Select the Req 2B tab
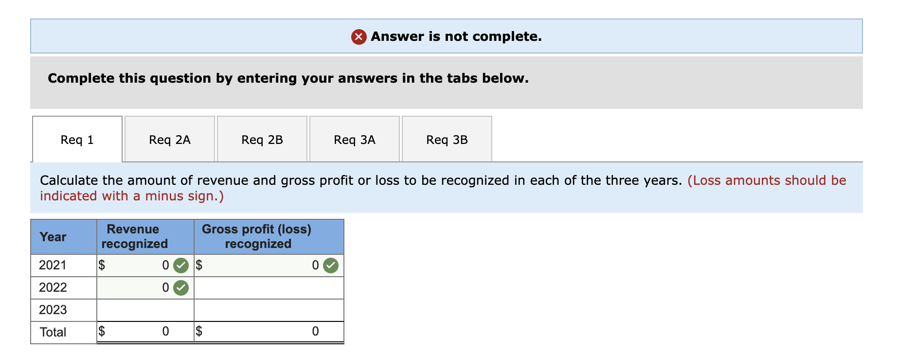This screenshot has width=897, height=354. 262,139
